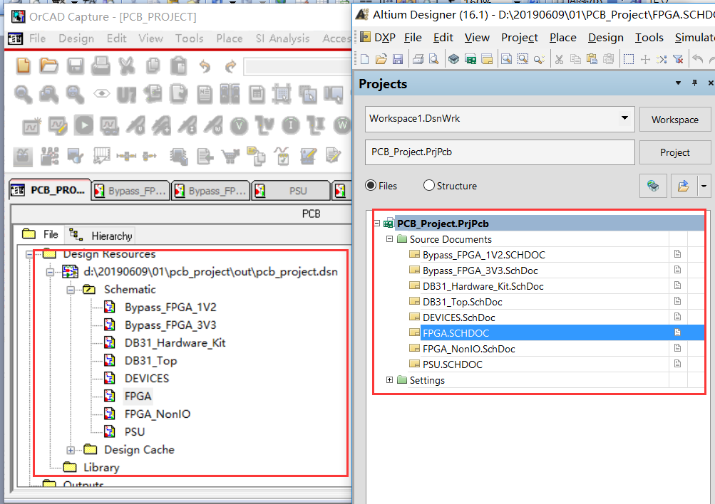
Task: Open OrCAD SI Analysis menu
Action: [x=283, y=38]
